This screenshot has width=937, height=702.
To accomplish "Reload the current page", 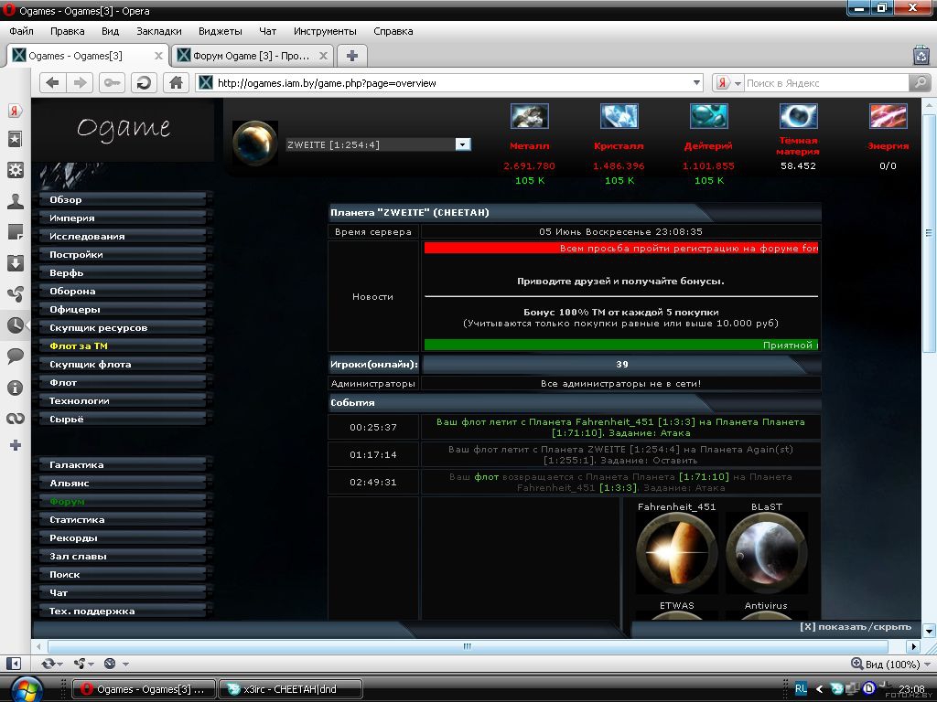I will pyautogui.click(x=144, y=83).
